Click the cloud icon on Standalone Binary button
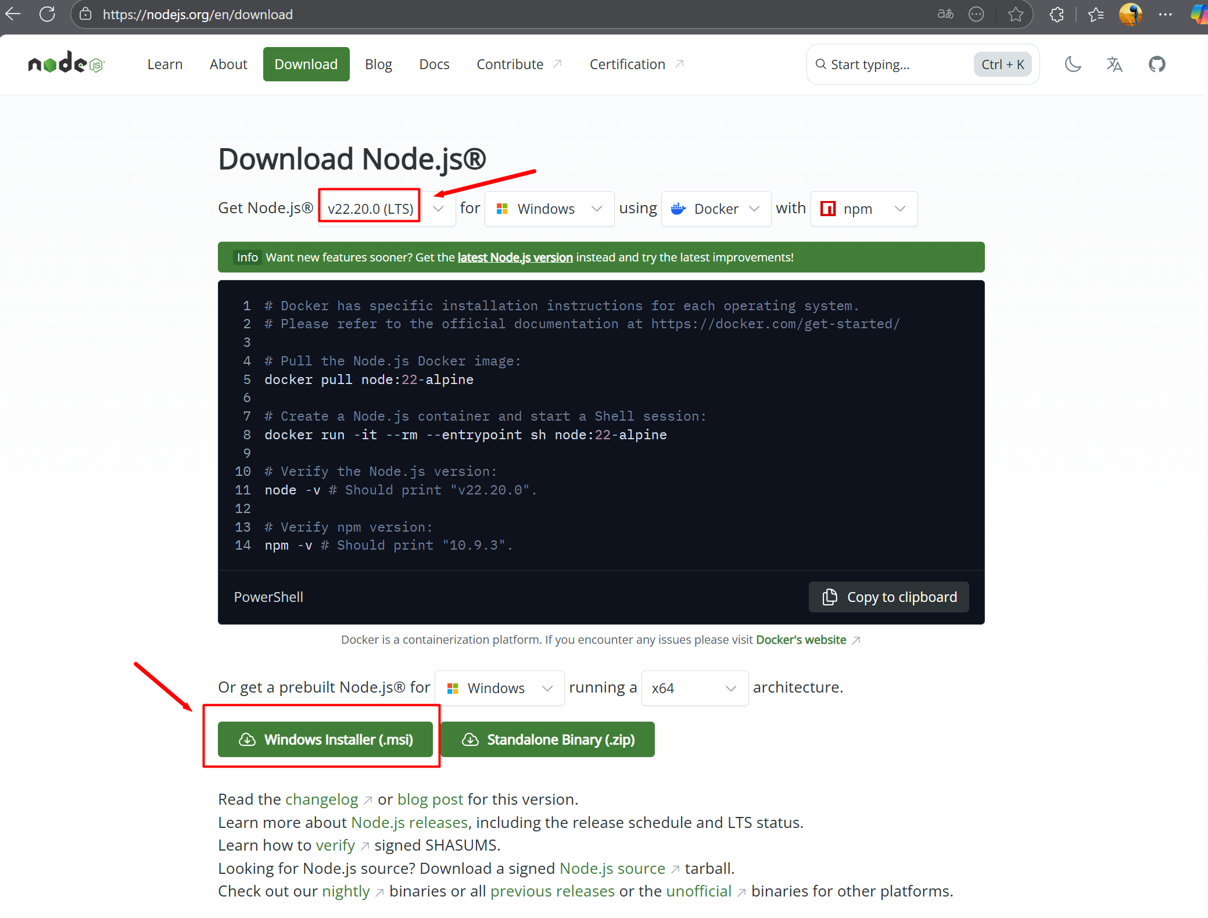This screenshot has height=918, width=1208. click(470, 739)
